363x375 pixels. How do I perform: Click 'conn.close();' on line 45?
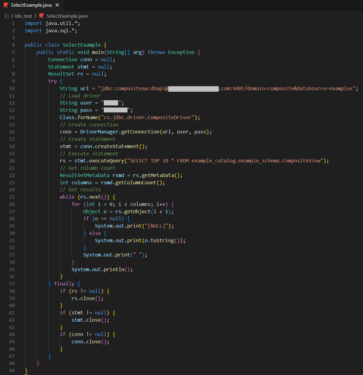click(90, 342)
